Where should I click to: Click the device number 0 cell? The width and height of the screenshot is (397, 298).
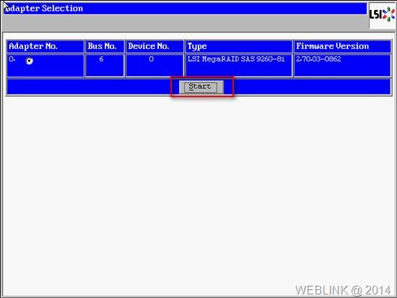pyautogui.click(x=154, y=66)
